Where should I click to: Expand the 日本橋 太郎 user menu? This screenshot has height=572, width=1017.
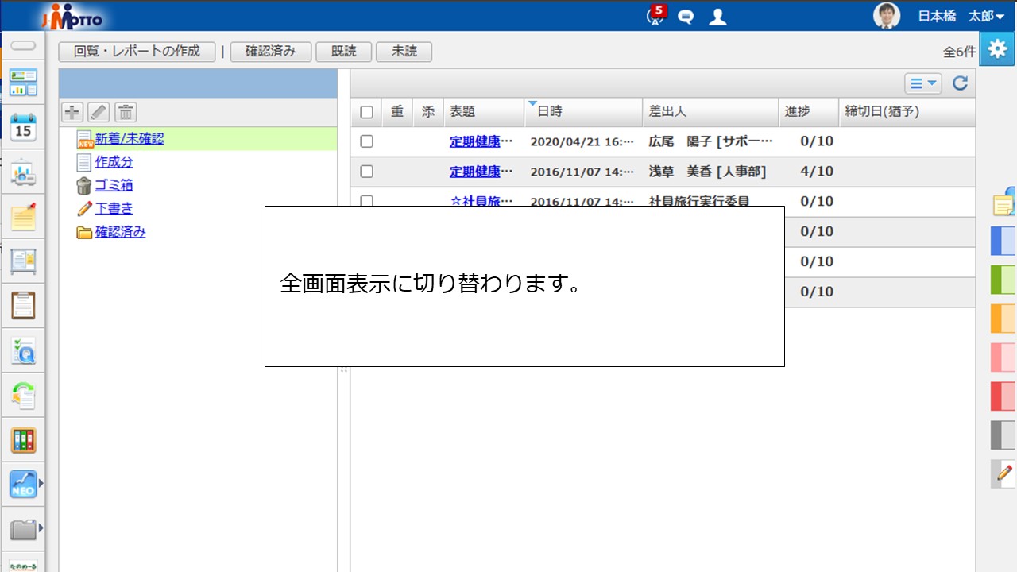(959, 16)
